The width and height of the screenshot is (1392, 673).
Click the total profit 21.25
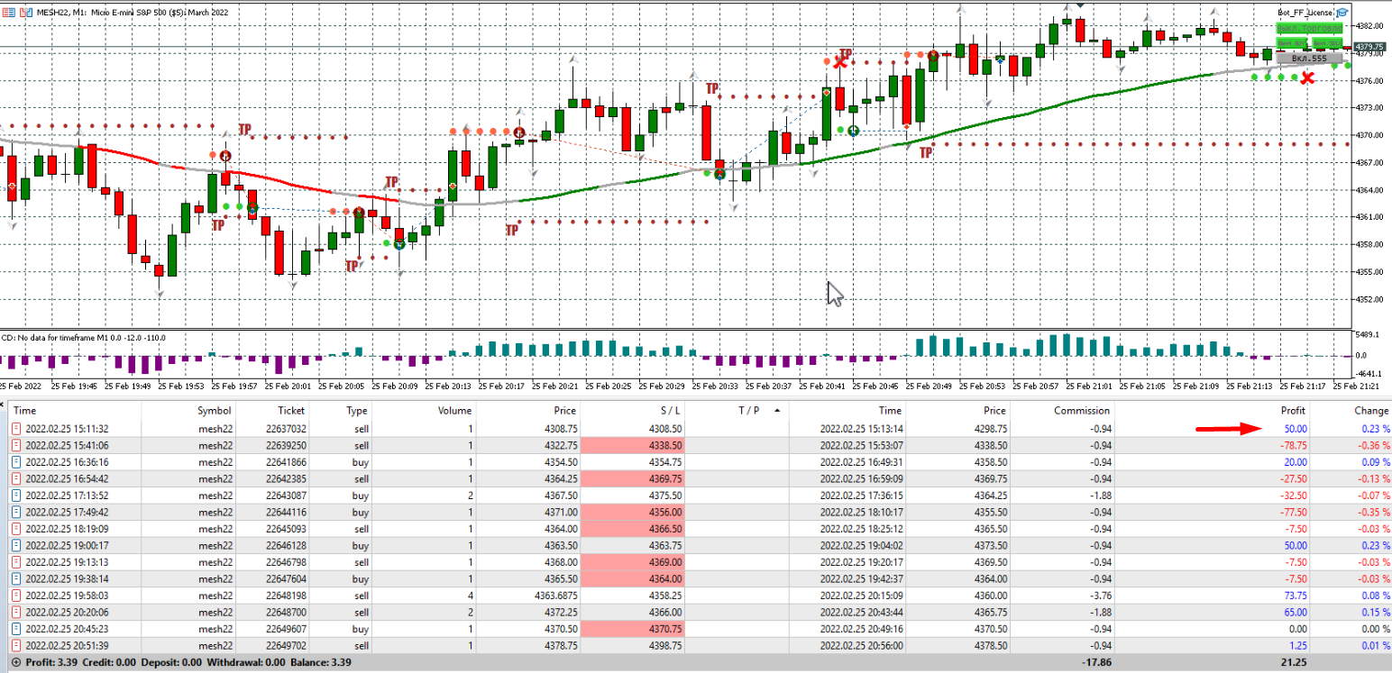click(1294, 663)
